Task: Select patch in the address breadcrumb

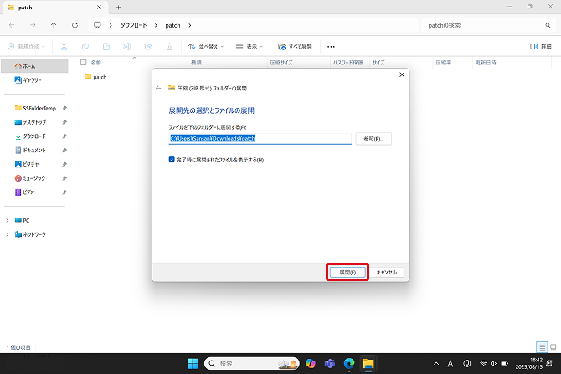Action: pos(172,25)
